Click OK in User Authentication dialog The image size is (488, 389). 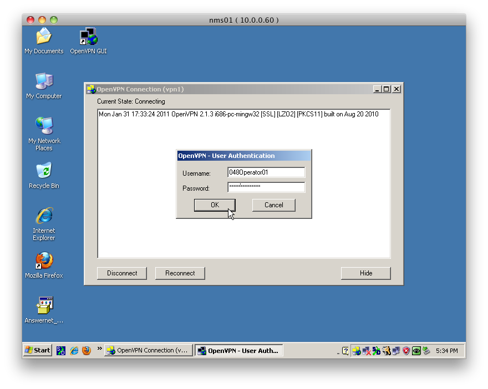pyautogui.click(x=215, y=205)
